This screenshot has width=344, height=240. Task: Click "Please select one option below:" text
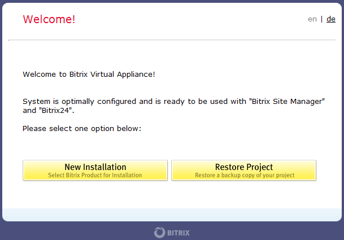pyautogui.click(x=82, y=129)
